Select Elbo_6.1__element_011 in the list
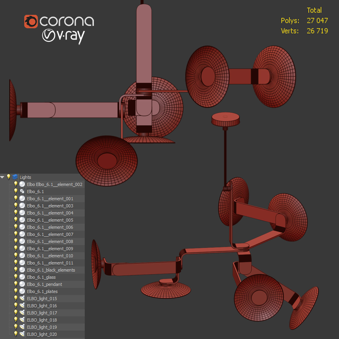Screen dimensions: 339x339 [50, 263]
